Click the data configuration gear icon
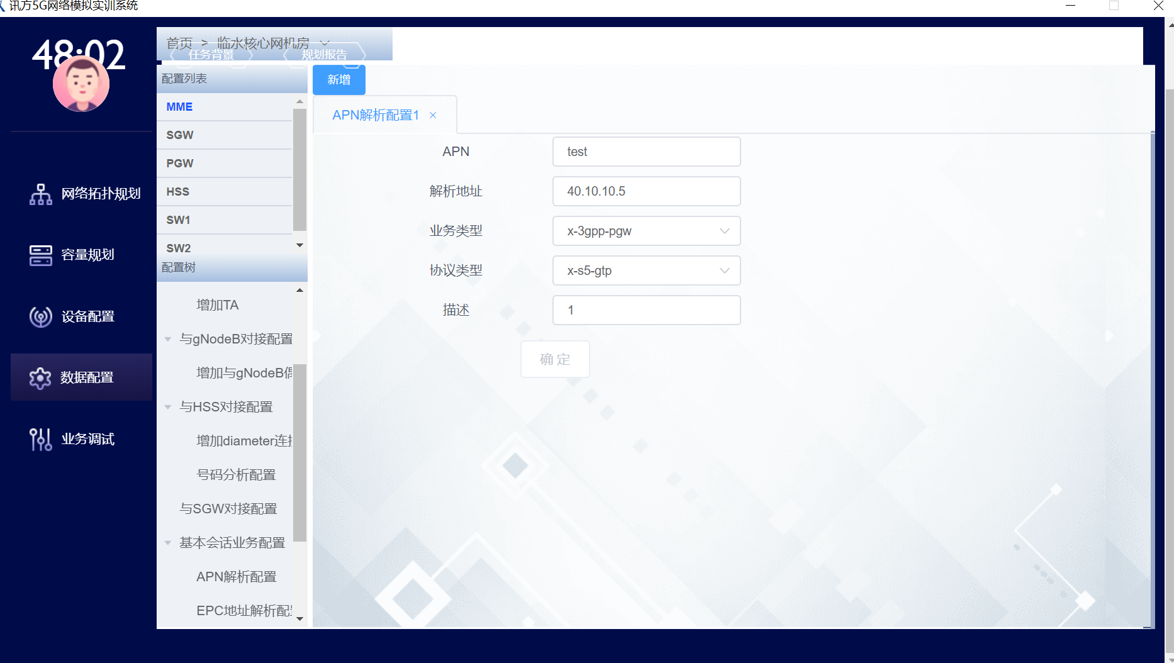This screenshot has width=1174, height=663. tap(41, 378)
